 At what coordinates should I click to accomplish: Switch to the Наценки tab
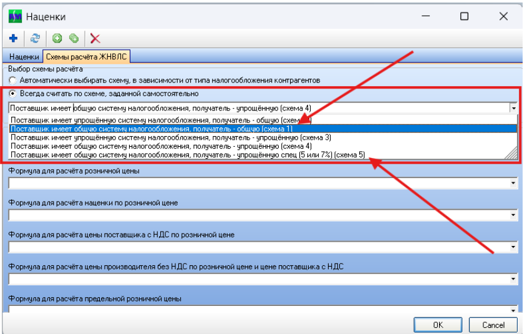coord(24,57)
